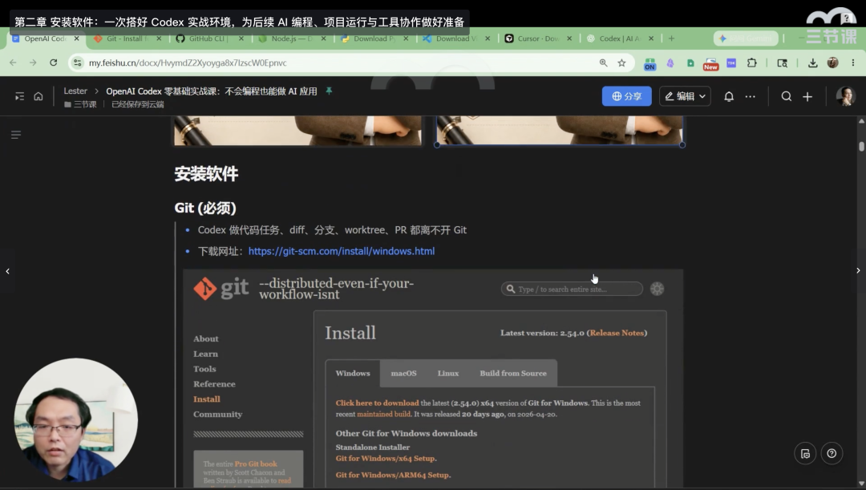
Task: Click the green pin icon beside document title
Action: pos(329,91)
